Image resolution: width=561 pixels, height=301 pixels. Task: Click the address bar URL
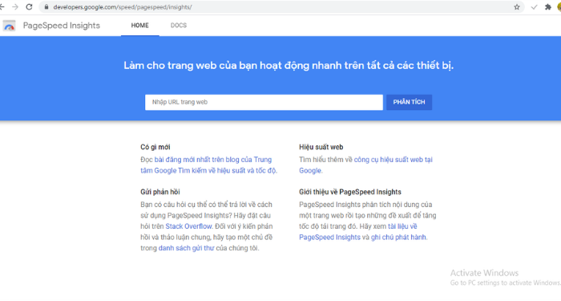click(123, 6)
